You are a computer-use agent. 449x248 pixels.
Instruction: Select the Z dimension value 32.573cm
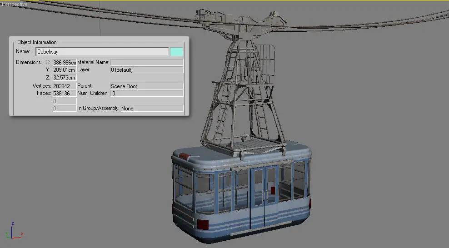[x=65, y=78]
